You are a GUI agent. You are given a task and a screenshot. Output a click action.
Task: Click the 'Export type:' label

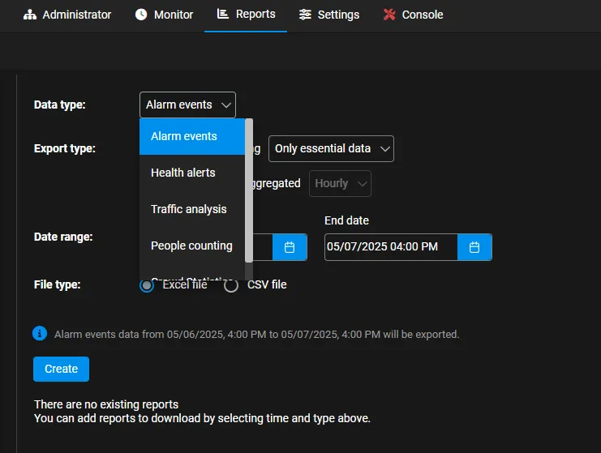[x=64, y=148]
